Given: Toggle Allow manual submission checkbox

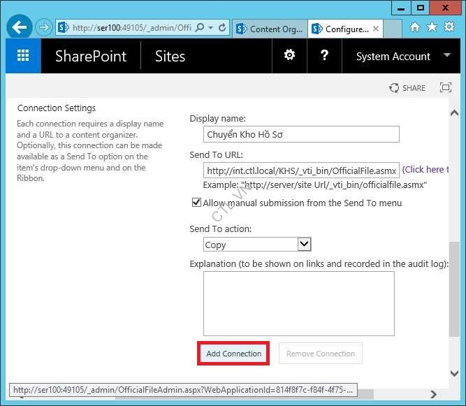Looking at the screenshot, I should click(x=196, y=203).
